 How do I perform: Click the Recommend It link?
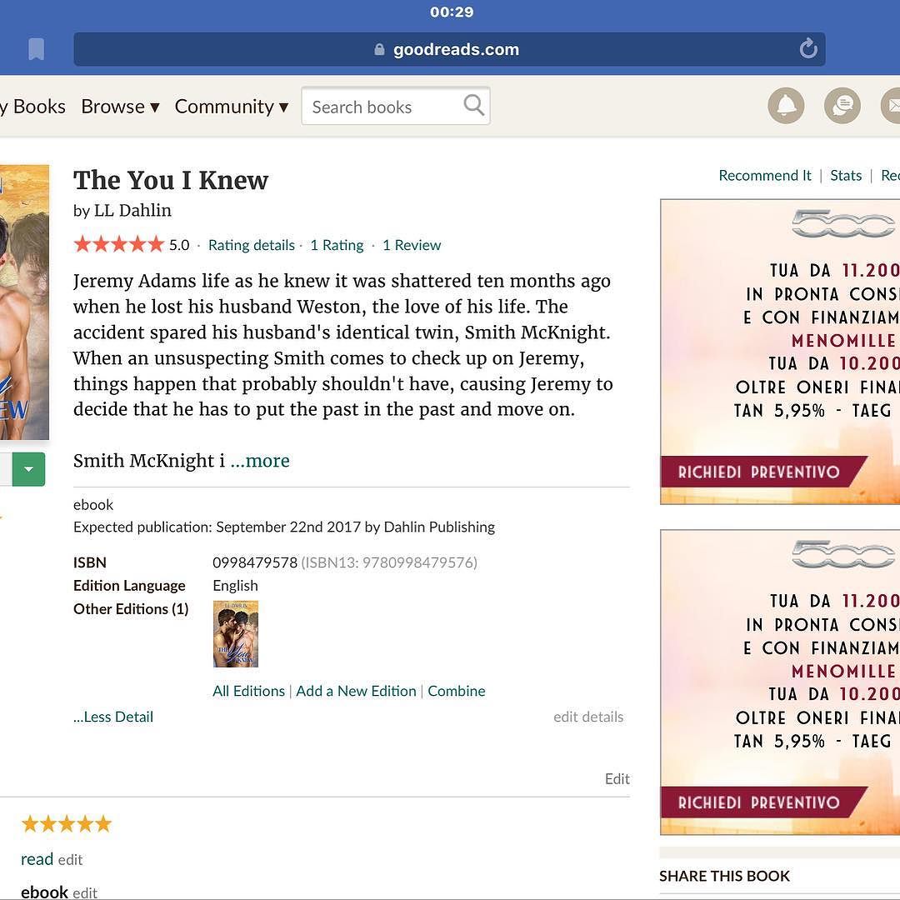[764, 175]
